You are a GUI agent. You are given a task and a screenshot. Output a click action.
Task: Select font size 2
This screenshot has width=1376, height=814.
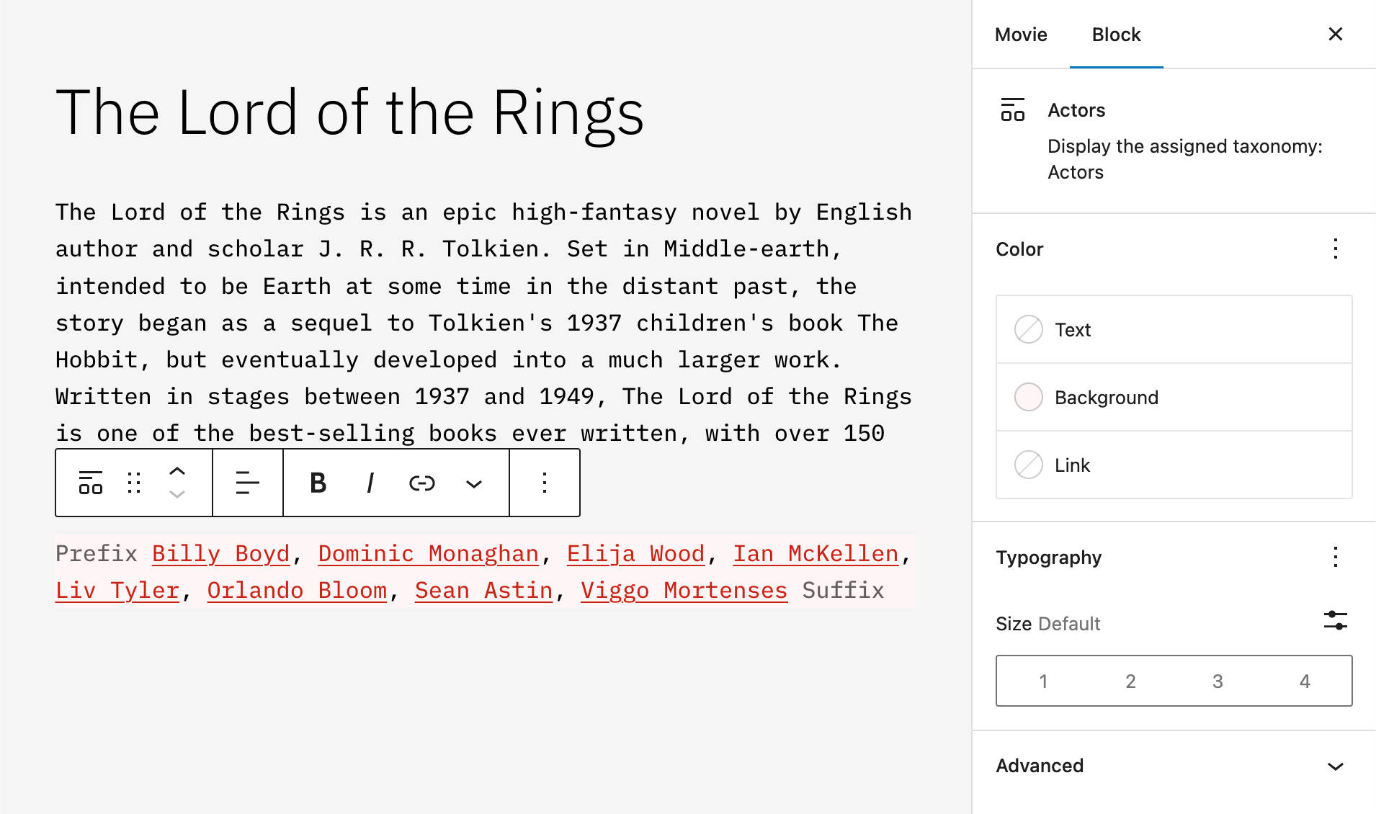[x=1130, y=681]
